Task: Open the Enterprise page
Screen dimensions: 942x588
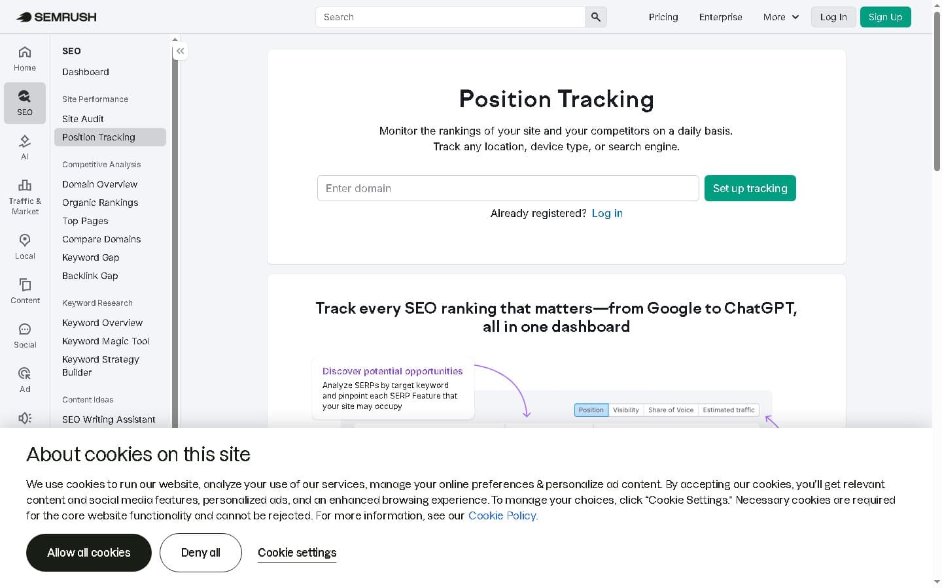Action: pyautogui.click(x=720, y=17)
